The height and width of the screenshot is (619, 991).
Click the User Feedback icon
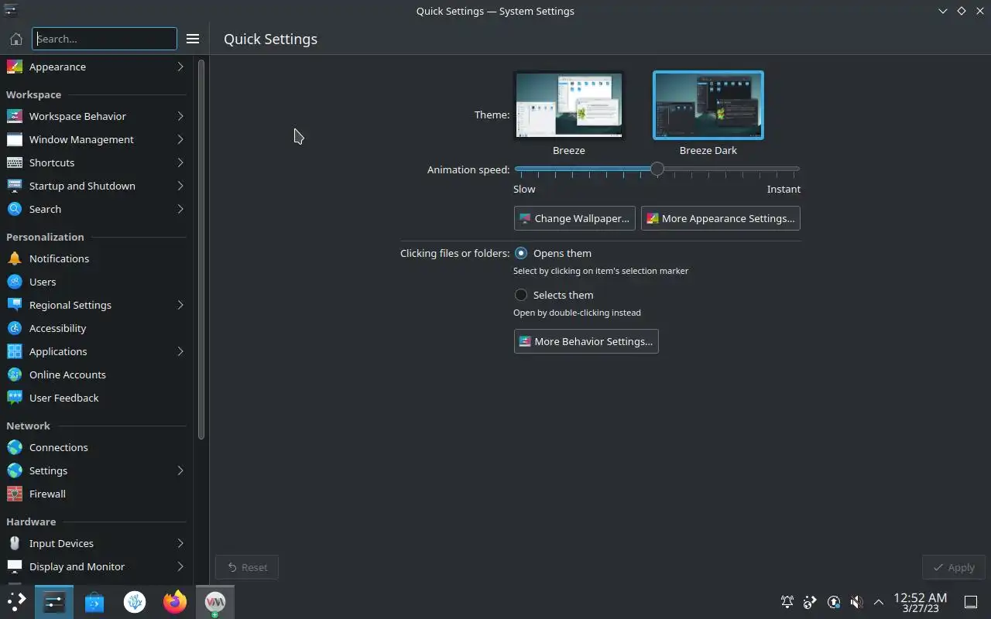pyautogui.click(x=14, y=398)
